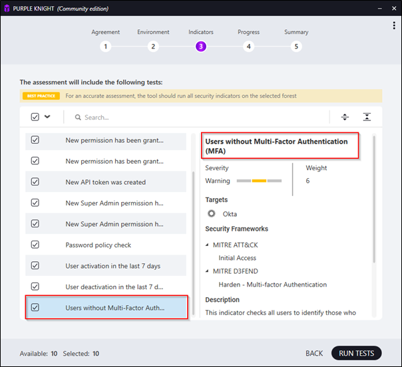Click the Purple Knight logo icon
The image size is (402, 367).
7,9
